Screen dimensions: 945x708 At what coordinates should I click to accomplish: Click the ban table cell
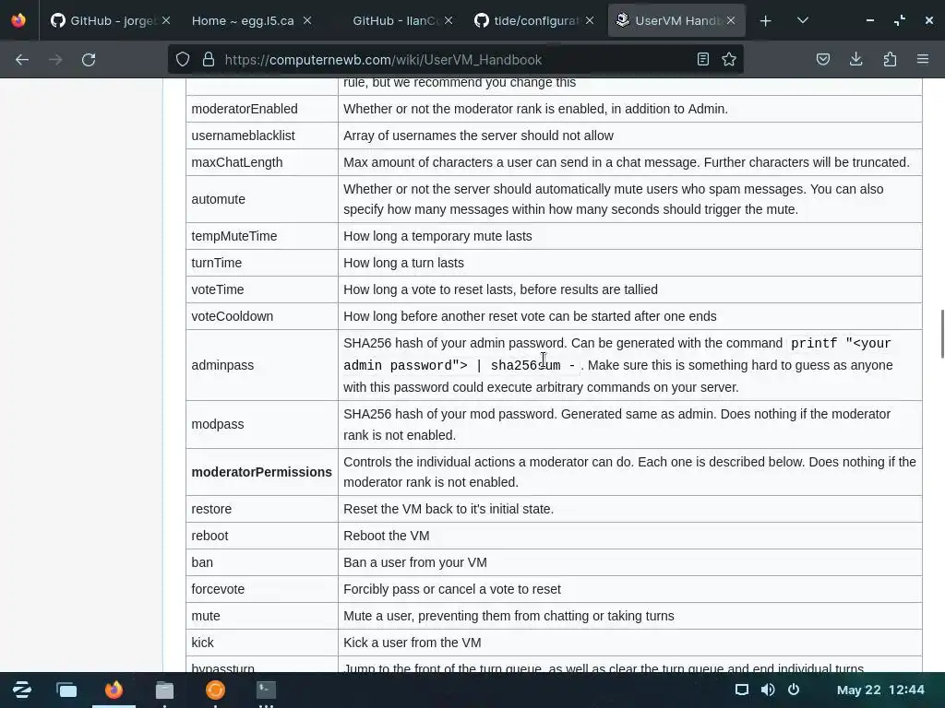tap(262, 562)
